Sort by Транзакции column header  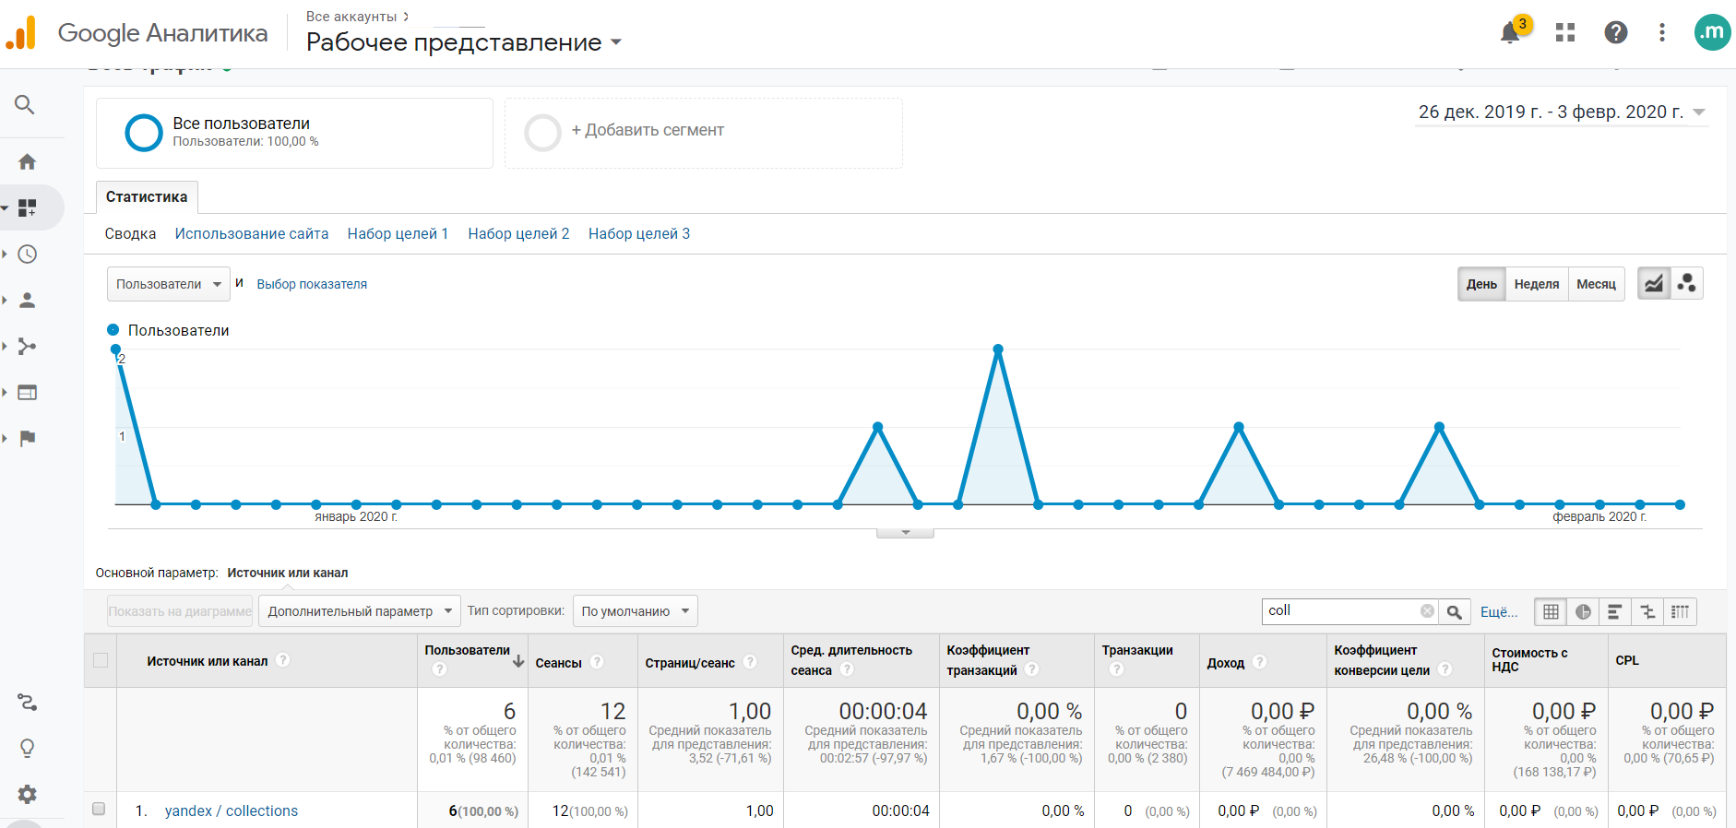[1137, 650]
